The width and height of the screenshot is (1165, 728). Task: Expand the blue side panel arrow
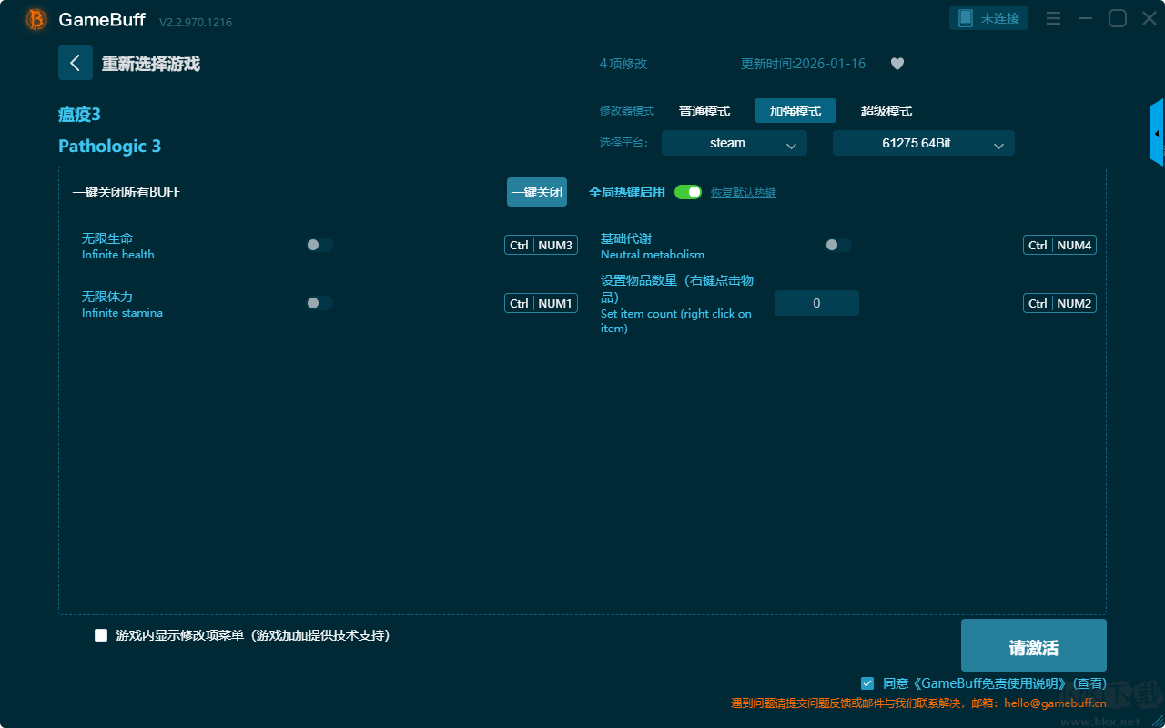pyautogui.click(x=1157, y=134)
